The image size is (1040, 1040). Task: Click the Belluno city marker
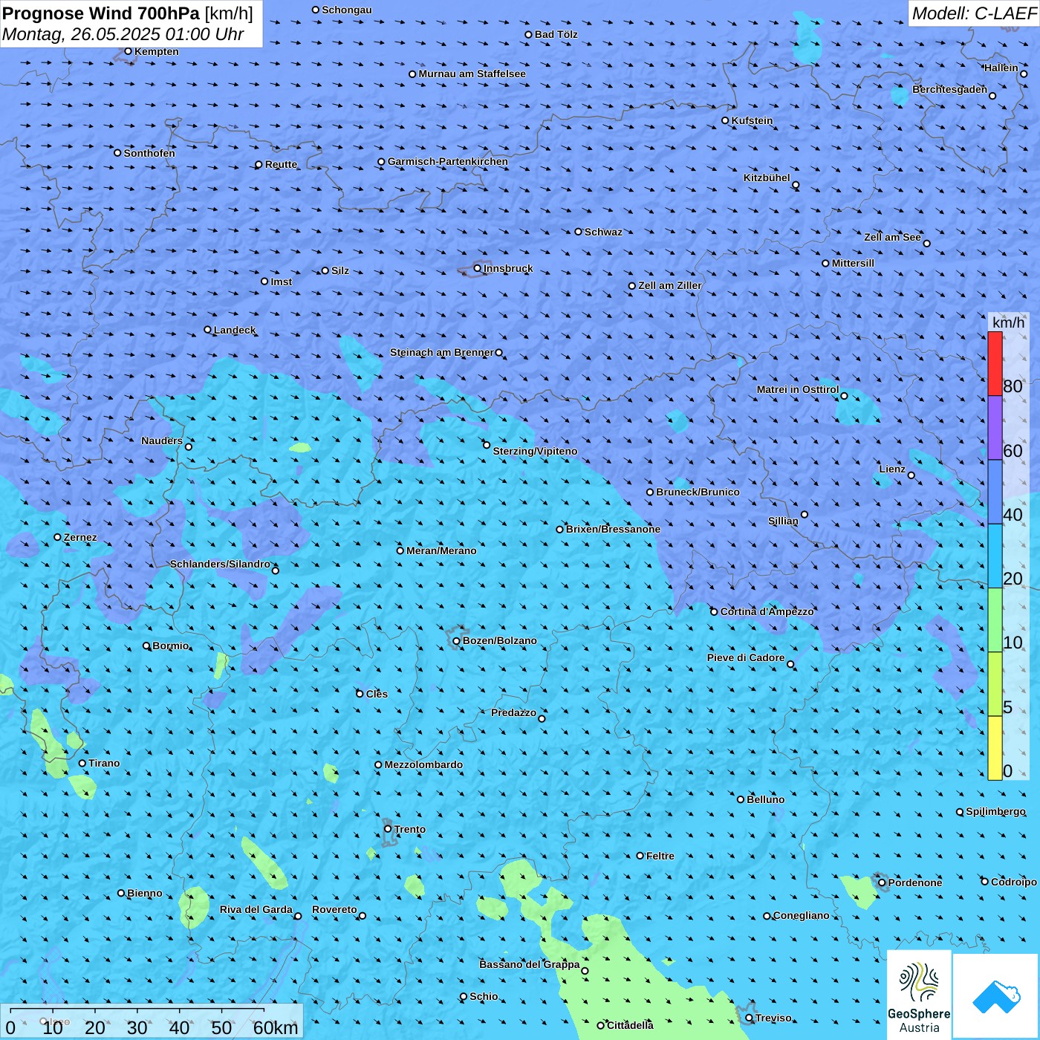point(741,799)
